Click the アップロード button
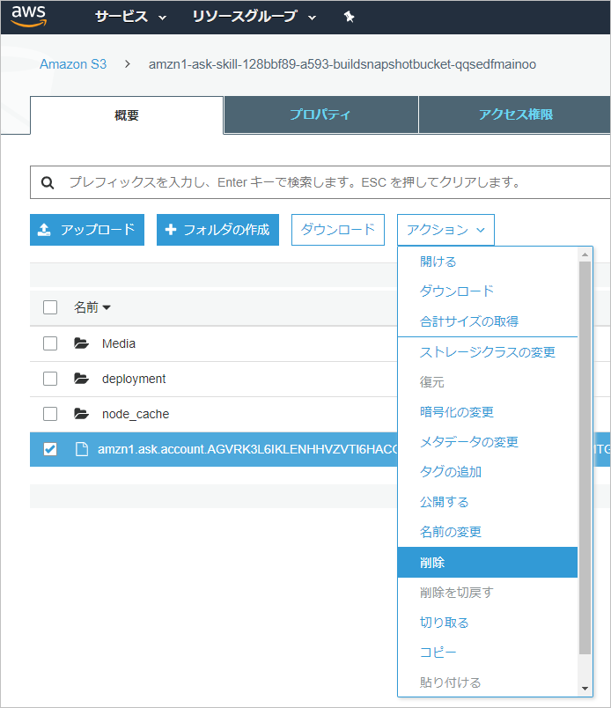Screen dimensions: 611x708 click(87, 230)
